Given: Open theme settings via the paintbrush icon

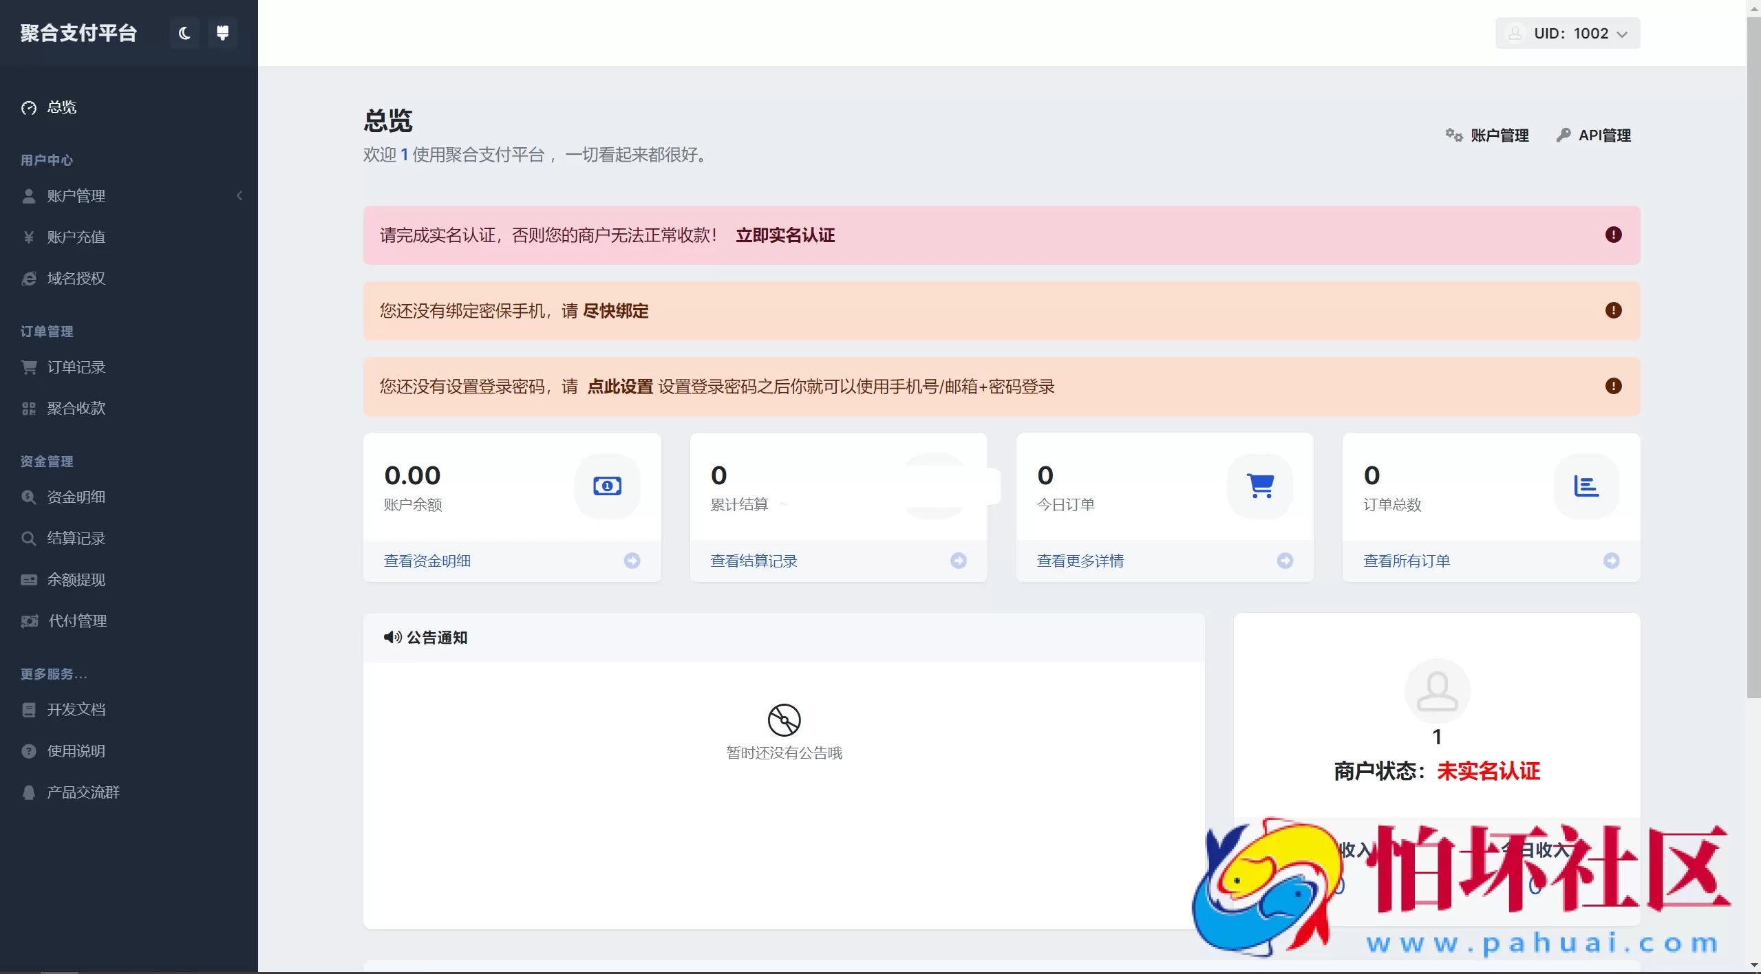Looking at the screenshot, I should click(x=222, y=32).
